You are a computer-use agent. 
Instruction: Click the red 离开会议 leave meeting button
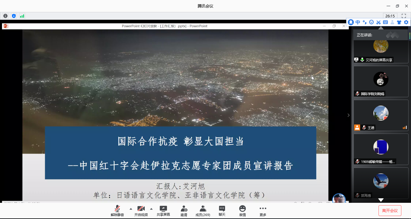click(390, 211)
